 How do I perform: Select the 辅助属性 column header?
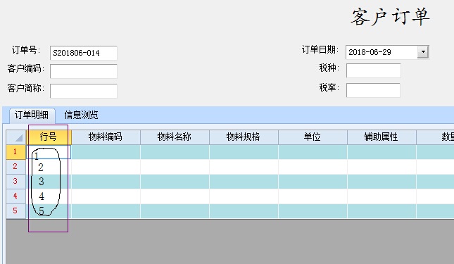382,137
